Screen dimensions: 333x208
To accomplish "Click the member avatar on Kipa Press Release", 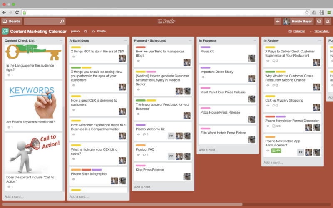I will click(x=187, y=176).
